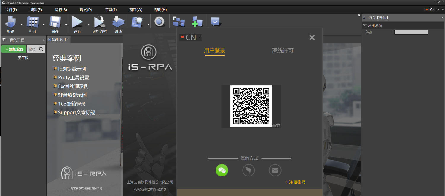Viewport: 445px width, 196px height.
Task: Open the CN language dropdown
Action: click(190, 37)
